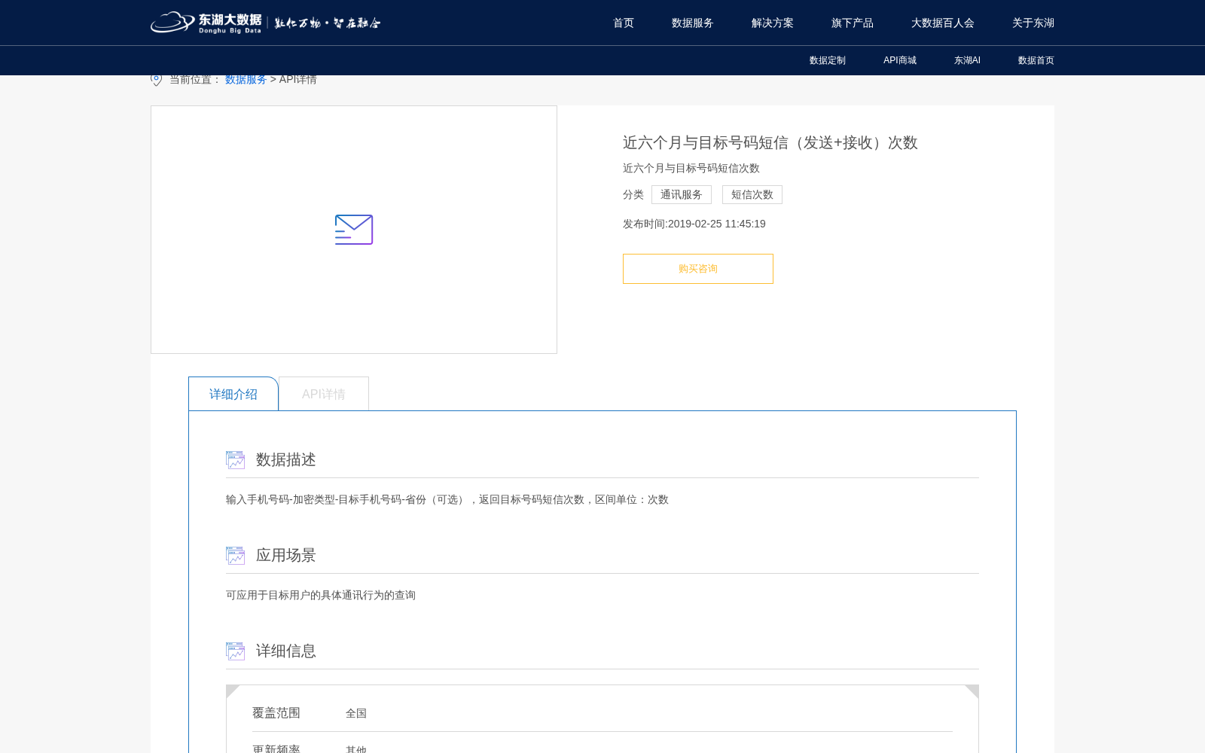Select the 通讯服务 category tag
This screenshot has height=753, width=1205.
(682, 194)
